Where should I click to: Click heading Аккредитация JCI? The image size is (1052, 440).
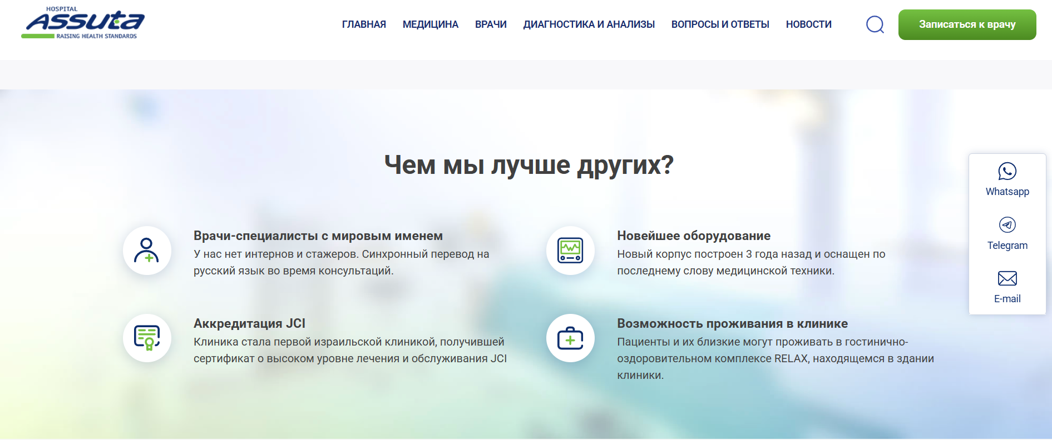(x=249, y=323)
